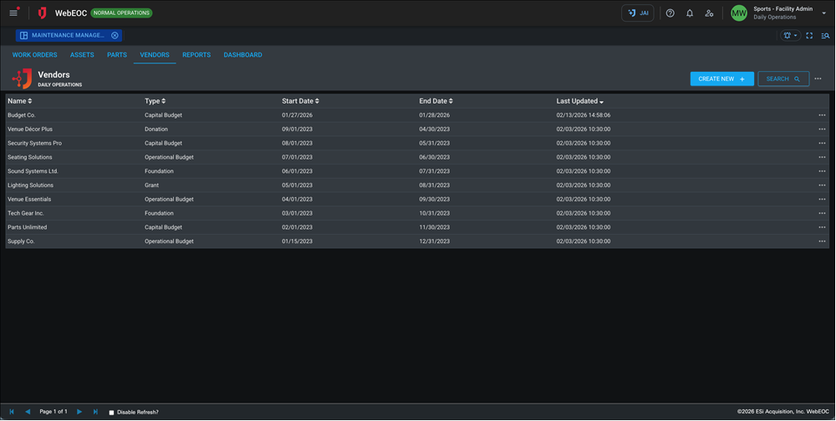Switch to the Dashboard tab
Screen dimensions: 836x421
pyautogui.click(x=242, y=55)
